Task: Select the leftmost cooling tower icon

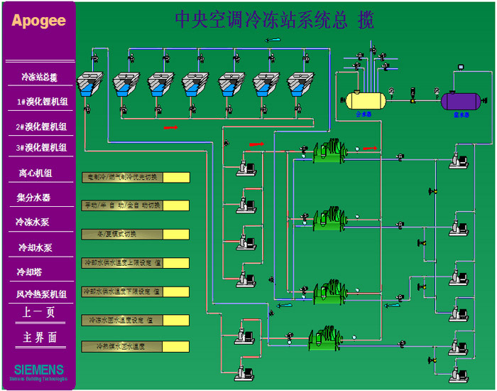Action: pos(91,84)
